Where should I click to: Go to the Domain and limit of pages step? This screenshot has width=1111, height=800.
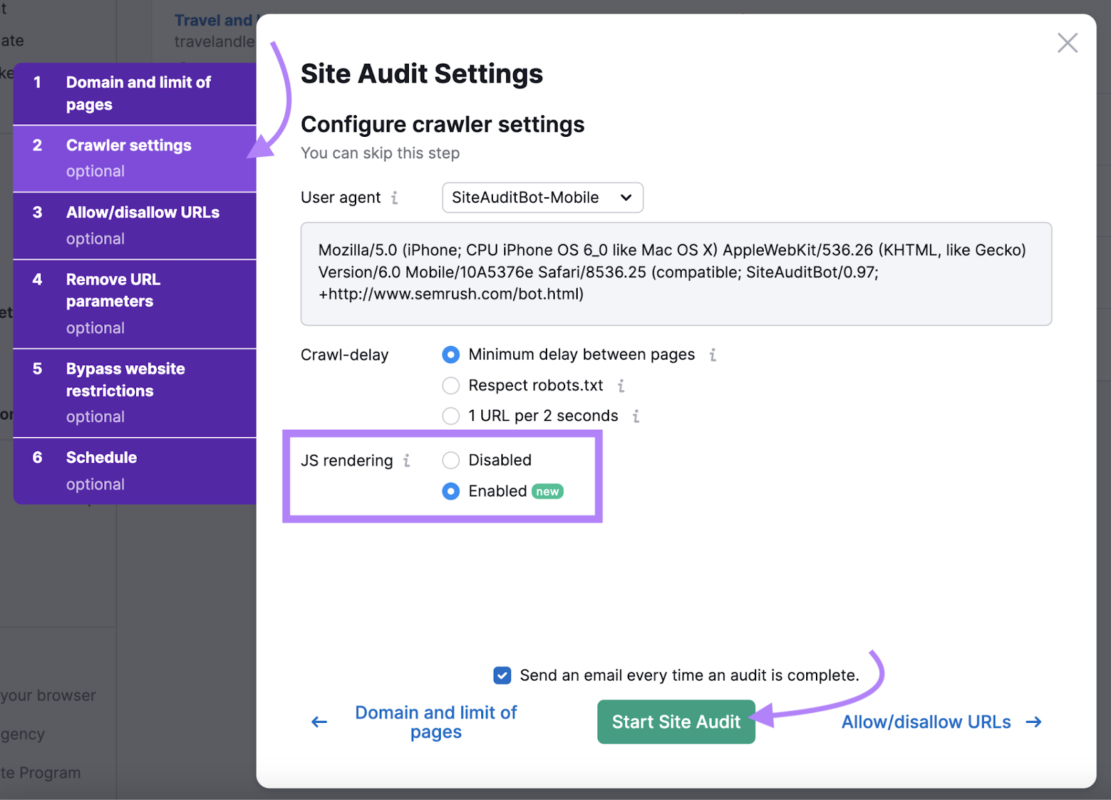coord(135,93)
